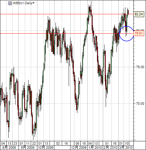Click the 3月 2010 month label
Viewport: 146px width, 150px height.
pyautogui.click(x=126, y=148)
